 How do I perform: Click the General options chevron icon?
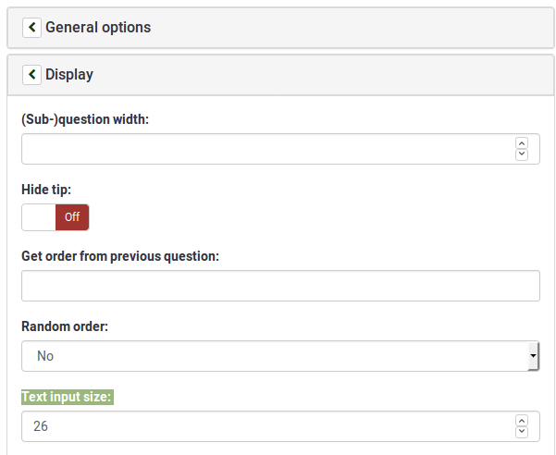pyautogui.click(x=31, y=28)
